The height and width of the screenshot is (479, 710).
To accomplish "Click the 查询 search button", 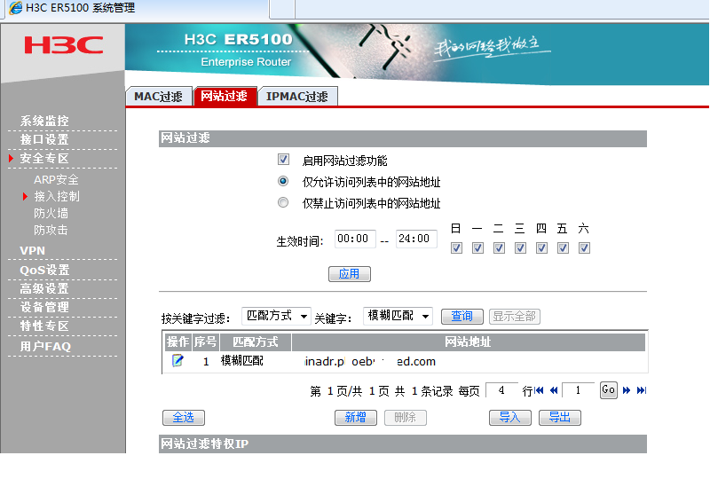I will (461, 317).
